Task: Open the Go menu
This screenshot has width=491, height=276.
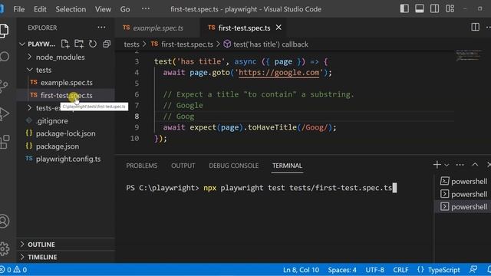Action: [x=125, y=9]
